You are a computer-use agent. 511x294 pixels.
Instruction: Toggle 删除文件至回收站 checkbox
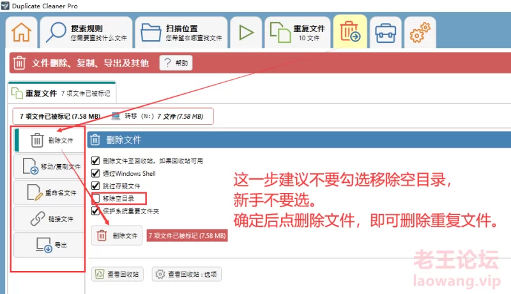(x=95, y=160)
